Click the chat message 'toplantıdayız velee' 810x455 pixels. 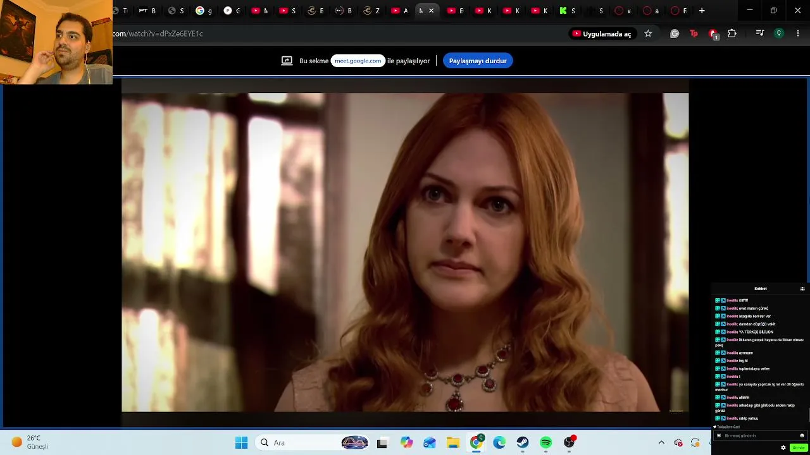[x=754, y=368]
